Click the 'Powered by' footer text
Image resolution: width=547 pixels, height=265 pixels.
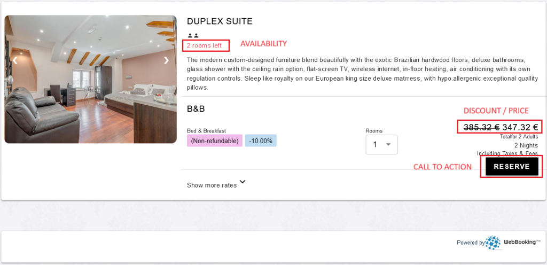click(471, 243)
